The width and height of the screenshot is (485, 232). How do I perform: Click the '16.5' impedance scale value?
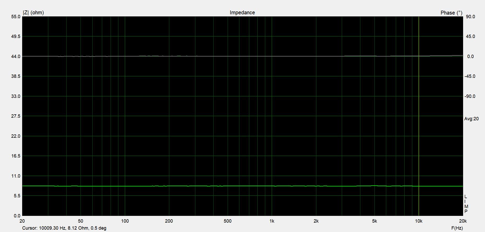(x=16, y=156)
